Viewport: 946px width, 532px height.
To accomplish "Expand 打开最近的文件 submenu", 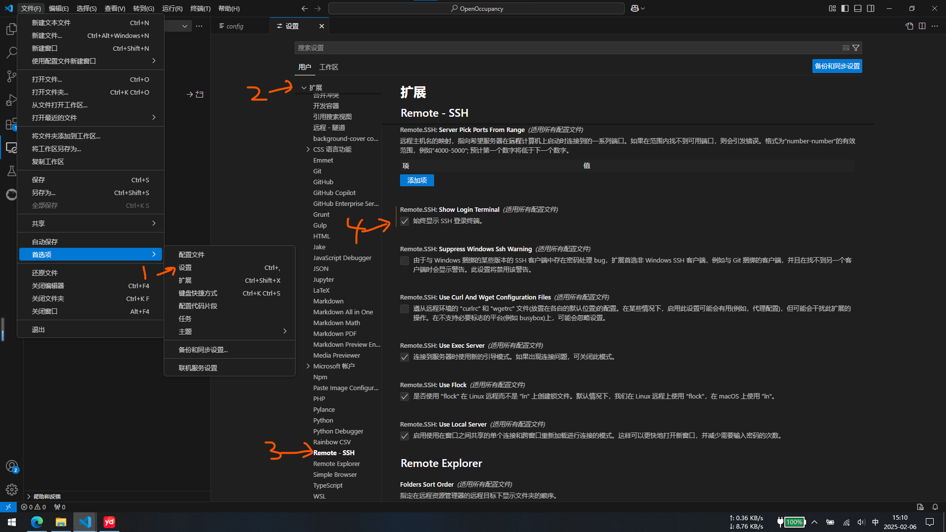I will click(91, 118).
